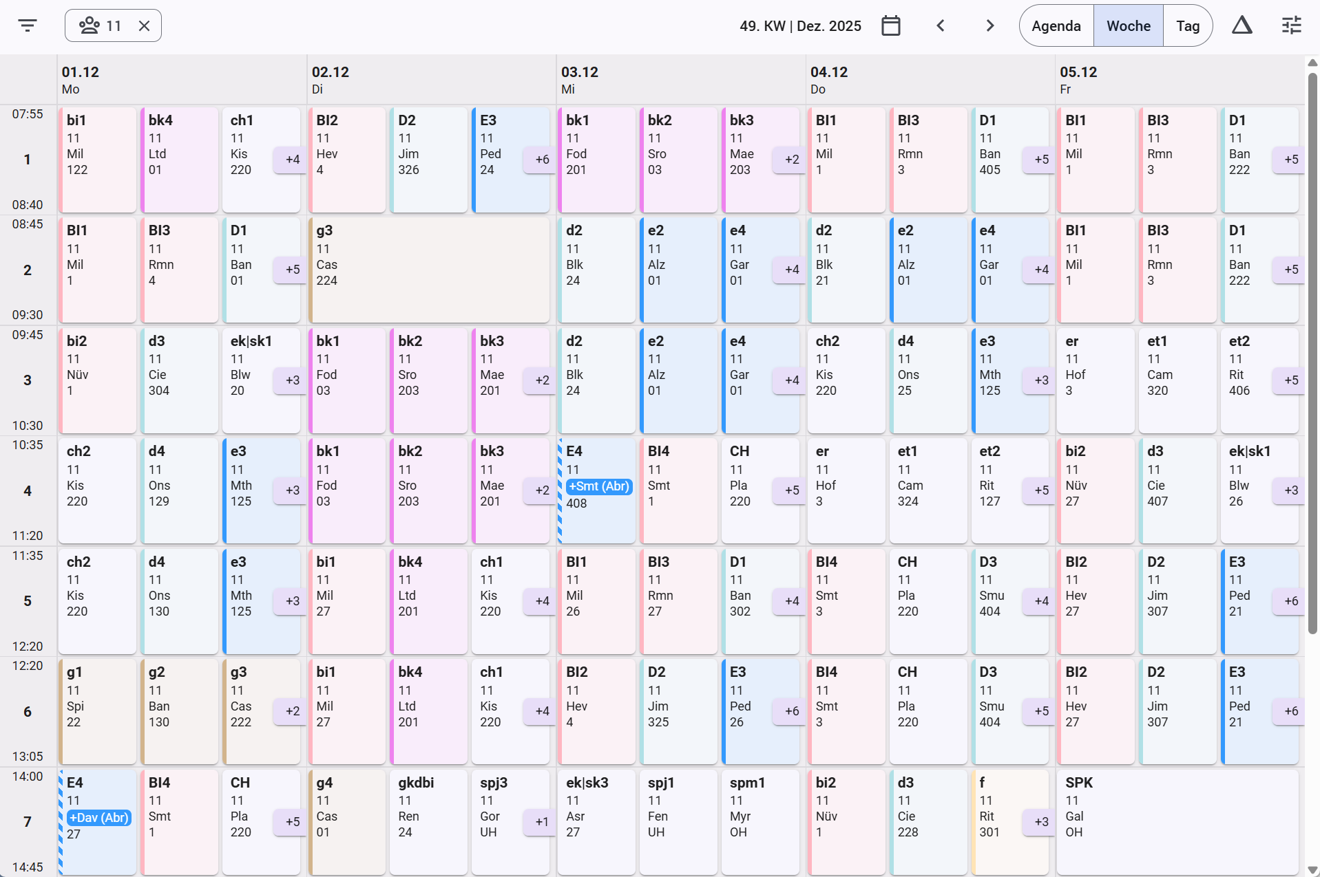Switch to Agenda view

point(1056,26)
